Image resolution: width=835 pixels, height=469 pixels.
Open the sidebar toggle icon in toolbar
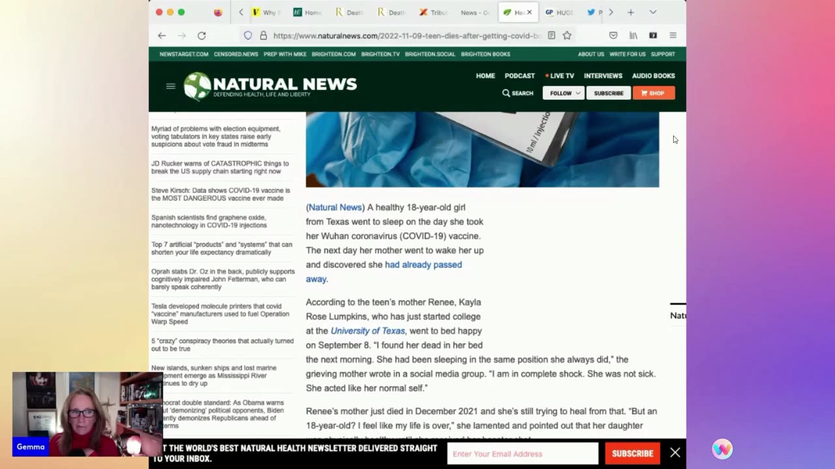tap(653, 36)
